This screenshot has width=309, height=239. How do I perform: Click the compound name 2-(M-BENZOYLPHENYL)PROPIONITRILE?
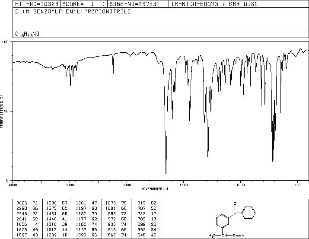point(73,11)
